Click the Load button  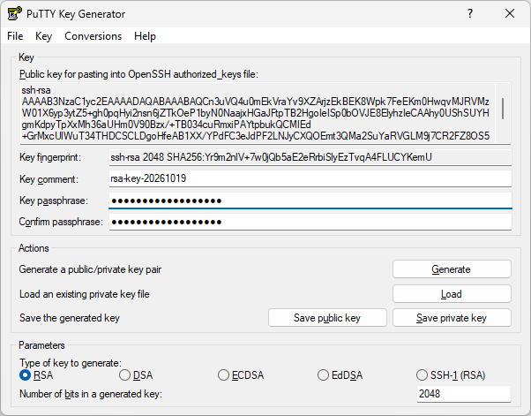[x=452, y=294]
